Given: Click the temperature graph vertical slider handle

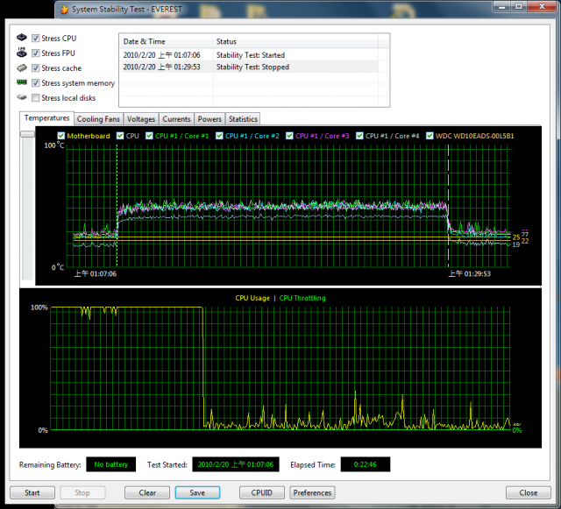Looking at the screenshot, I should pos(27,134).
